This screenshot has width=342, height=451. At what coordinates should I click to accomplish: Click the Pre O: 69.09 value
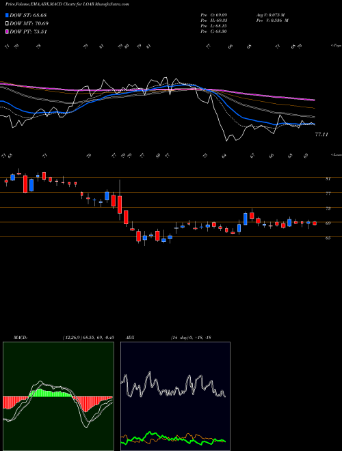click(x=214, y=14)
